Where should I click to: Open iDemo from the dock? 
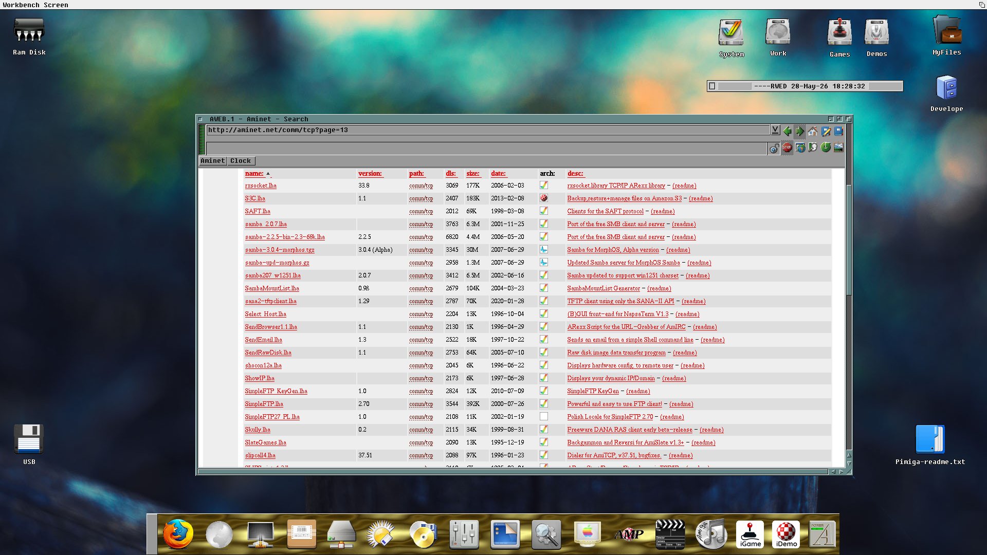tap(786, 534)
